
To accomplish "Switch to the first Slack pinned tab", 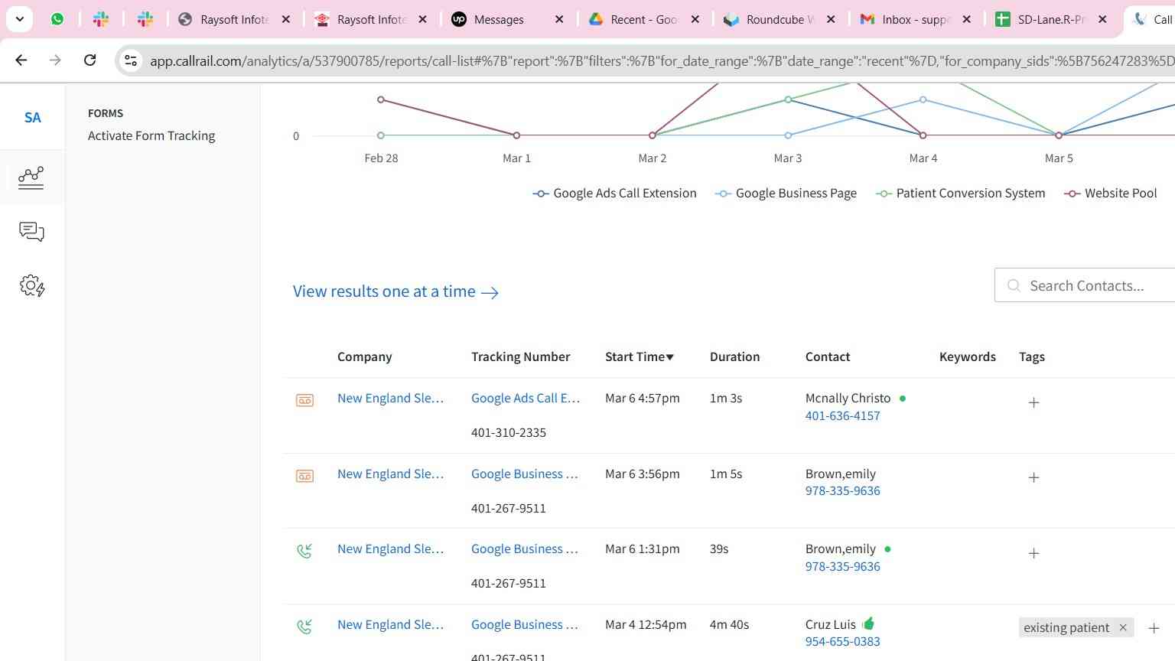I will pyautogui.click(x=101, y=19).
